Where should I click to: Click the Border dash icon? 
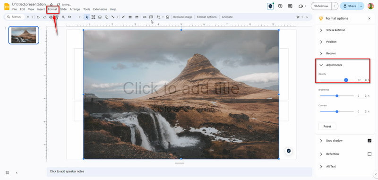tap(137, 17)
